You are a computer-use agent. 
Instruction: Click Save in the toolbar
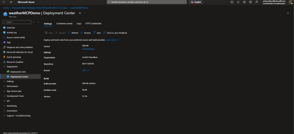pos(49,33)
